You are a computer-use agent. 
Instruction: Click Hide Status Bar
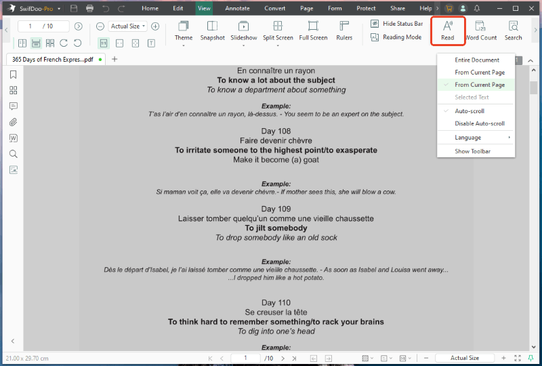(397, 24)
